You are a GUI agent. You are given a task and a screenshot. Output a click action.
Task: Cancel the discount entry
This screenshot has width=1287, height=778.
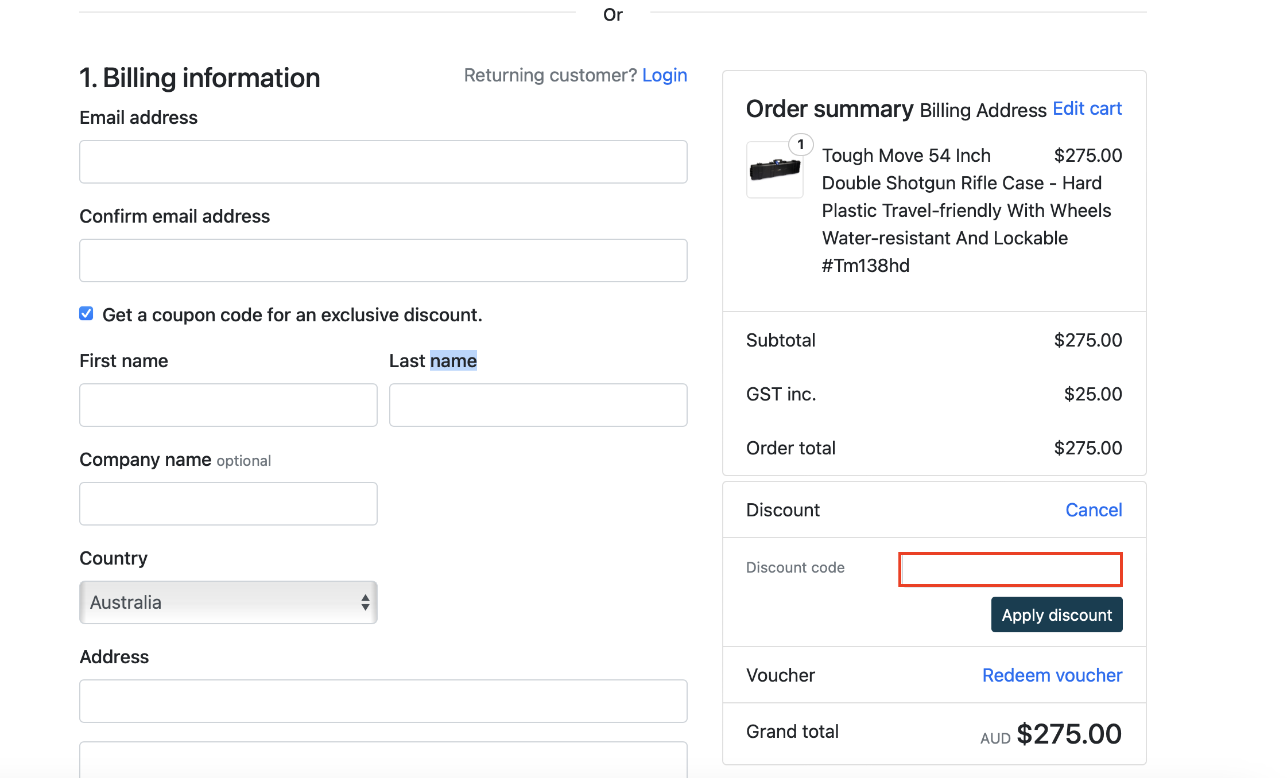pos(1093,509)
